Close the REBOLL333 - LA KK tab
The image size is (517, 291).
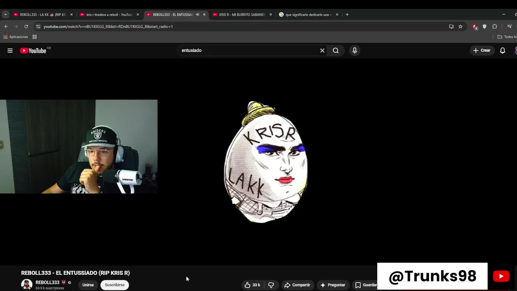(71, 15)
